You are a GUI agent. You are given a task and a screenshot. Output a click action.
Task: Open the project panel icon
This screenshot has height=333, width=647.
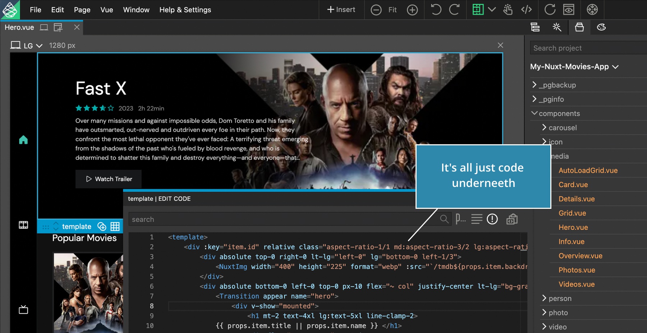coord(579,27)
